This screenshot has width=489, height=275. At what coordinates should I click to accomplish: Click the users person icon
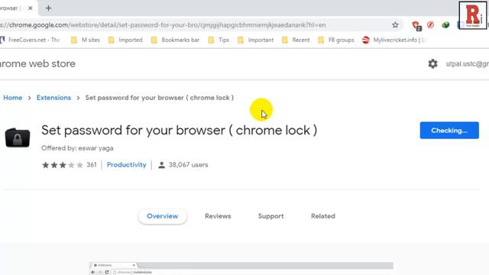161,165
